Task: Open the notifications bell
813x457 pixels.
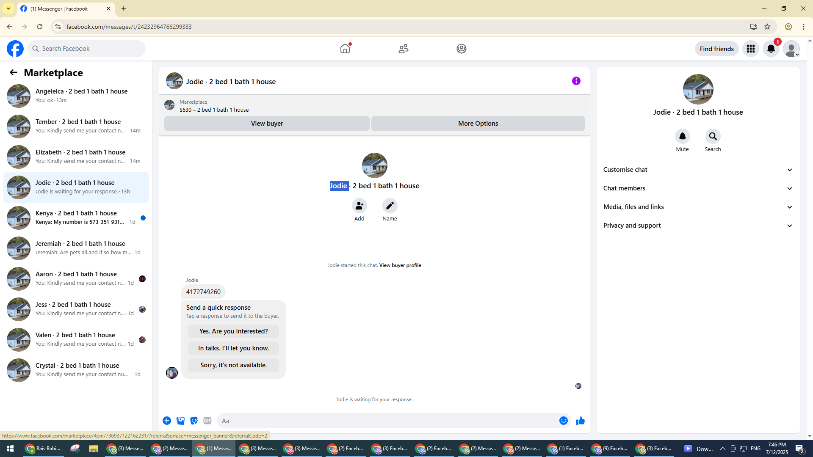Action: (771, 49)
